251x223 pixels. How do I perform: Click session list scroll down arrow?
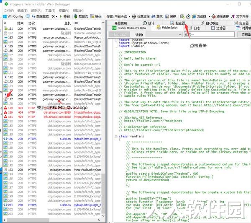click(x=103, y=216)
